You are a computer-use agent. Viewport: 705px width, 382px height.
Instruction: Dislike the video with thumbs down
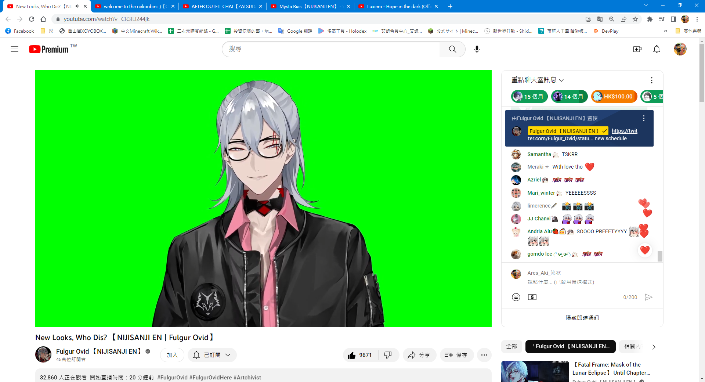[x=388, y=355]
